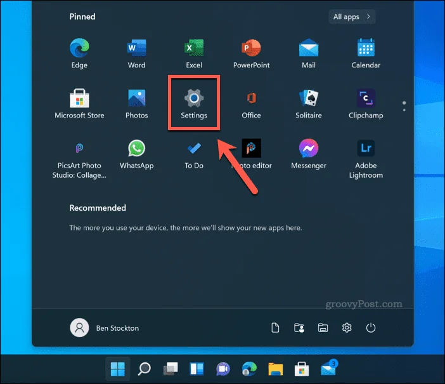The image size is (445, 384).
Task: Open File Explorer from the taskbar
Action: coord(276,369)
